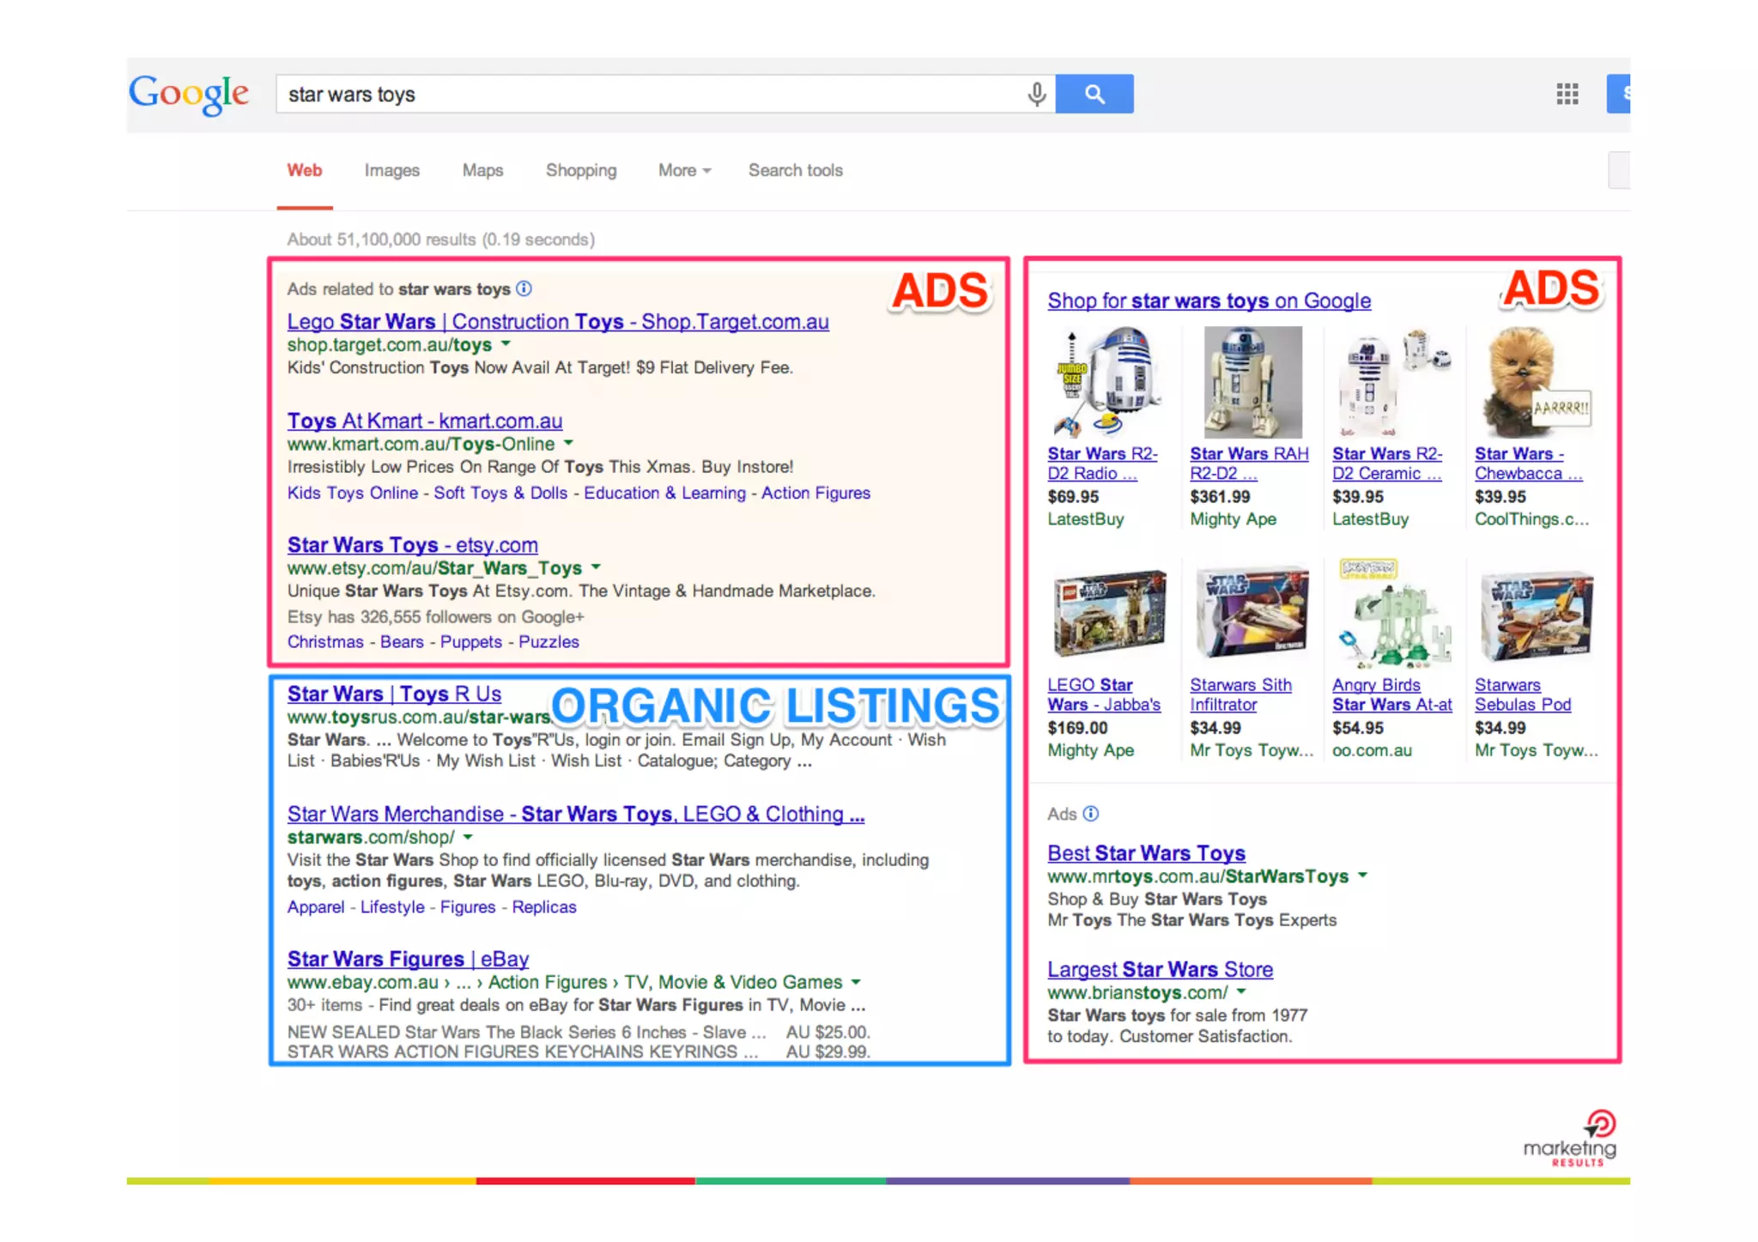Open 'Angry Birds Star Wars At-at' link
This screenshot has height=1242, width=1758.
1392,694
